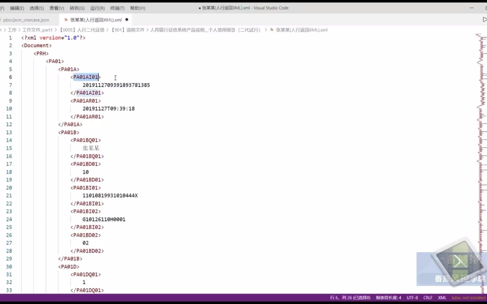Click the <PA01A> opening tag

coord(69,69)
